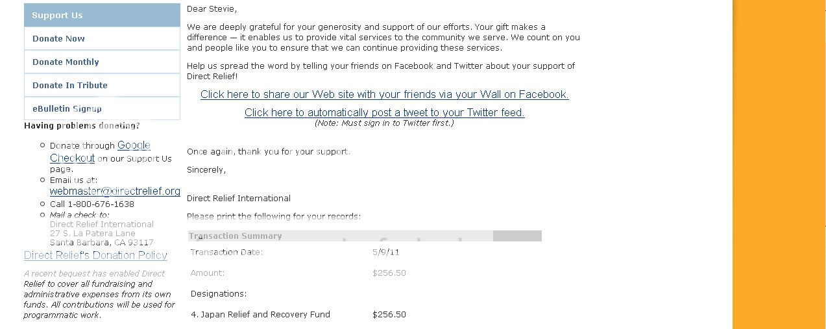
Task: Click the transaction date 5/9/11
Action: click(x=384, y=252)
